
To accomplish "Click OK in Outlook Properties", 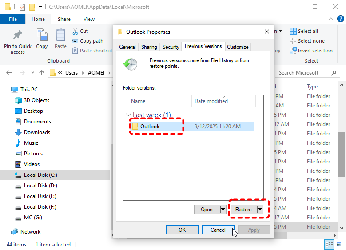I will click(182, 230).
